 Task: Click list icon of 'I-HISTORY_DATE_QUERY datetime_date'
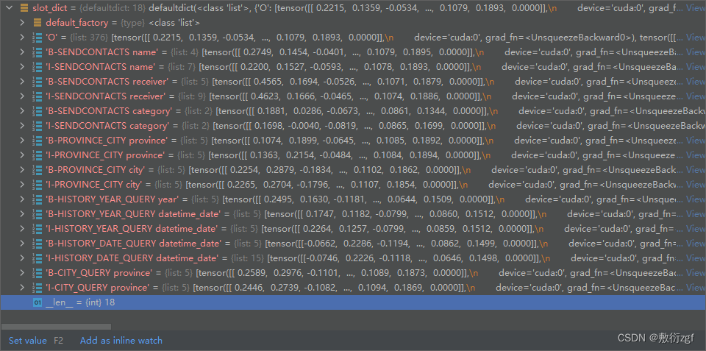pos(38,258)
